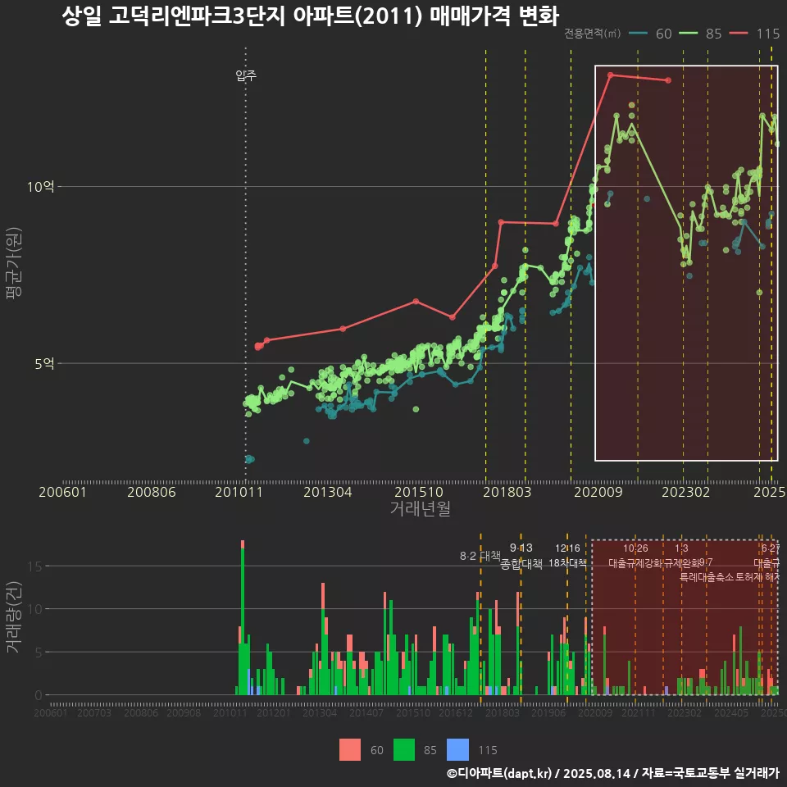Click '201510' on the price chart x-axis

419,492
